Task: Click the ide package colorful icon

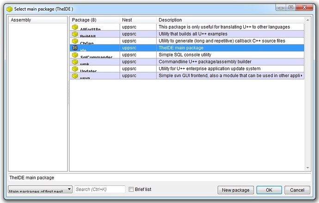Action: tap(75, 48)
